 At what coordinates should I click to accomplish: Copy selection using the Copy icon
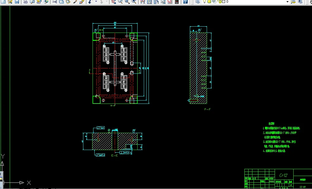click(x=61, y=2)
